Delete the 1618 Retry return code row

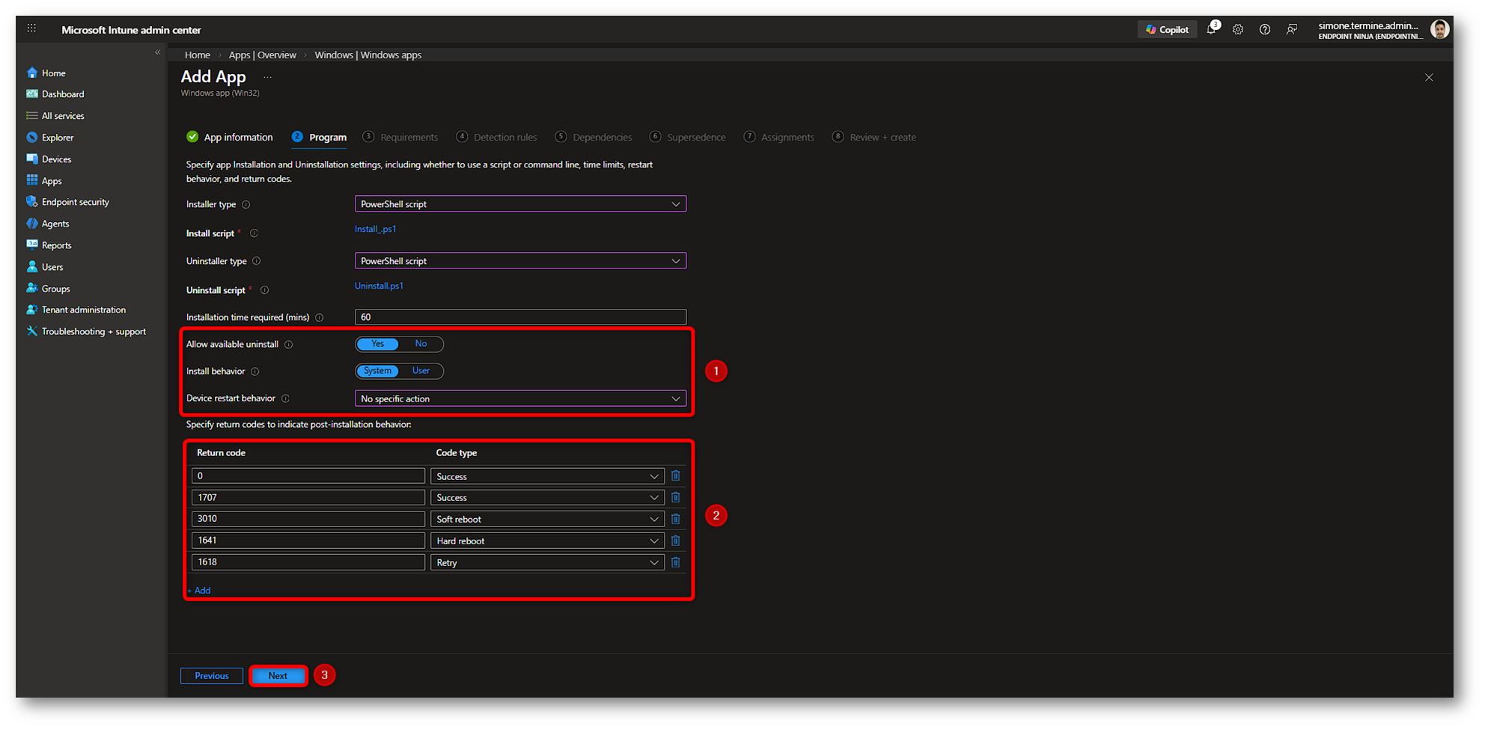pyautogui.click(x=675, y=562)
